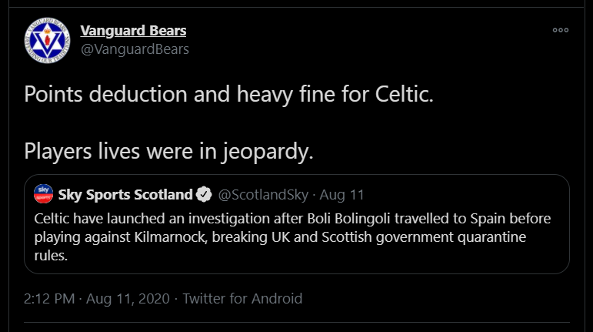Open the Sky Sports Scotland account name
This screenshot has width=593, height=332.
(x=125, y=194)
